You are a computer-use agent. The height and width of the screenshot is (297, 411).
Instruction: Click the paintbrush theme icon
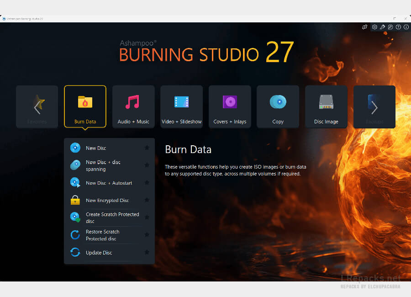(x=382, y=27)
